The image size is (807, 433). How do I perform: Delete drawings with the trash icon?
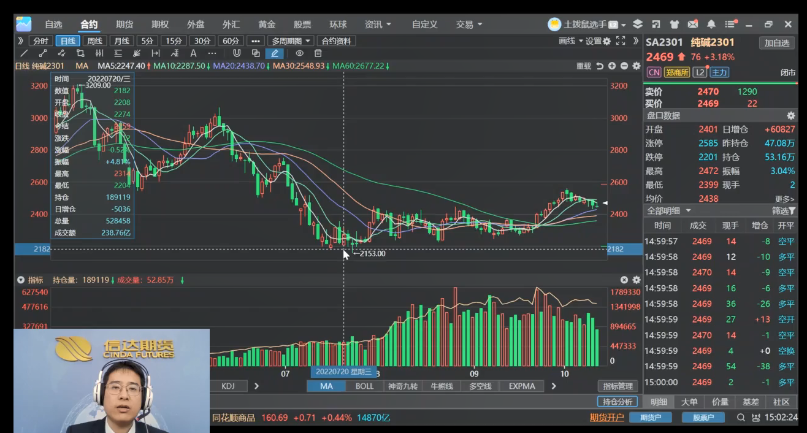coord(318,53)
